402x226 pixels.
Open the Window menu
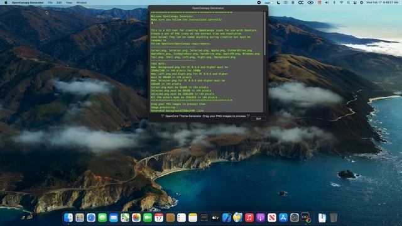[81, 3]
